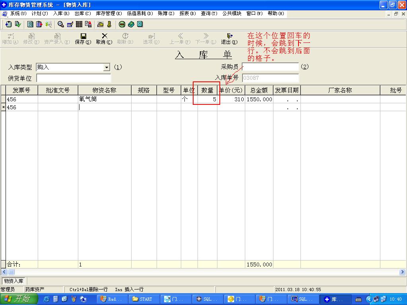Click the second row 456 invoice cell

pos(22,107)
